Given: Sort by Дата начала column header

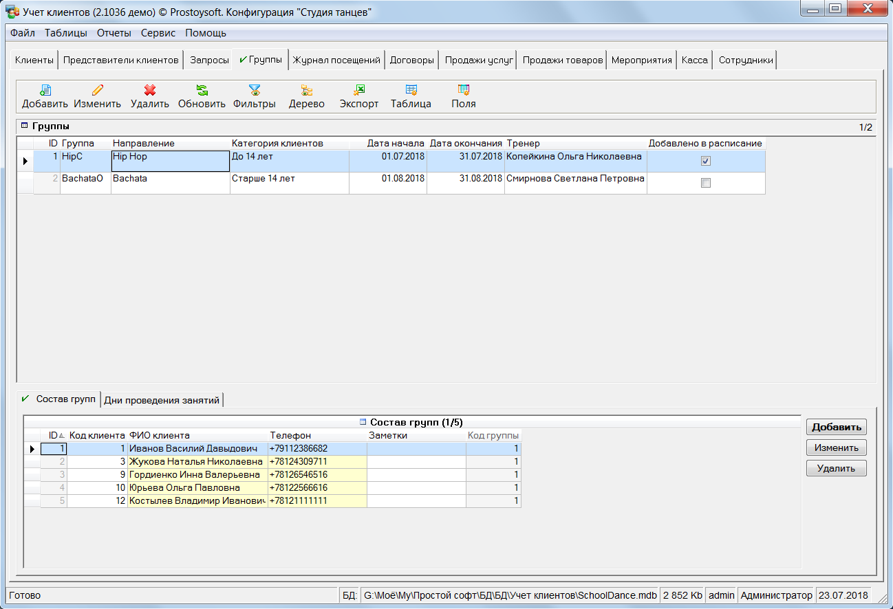Looking at the screenshot, I should [388, 143].
